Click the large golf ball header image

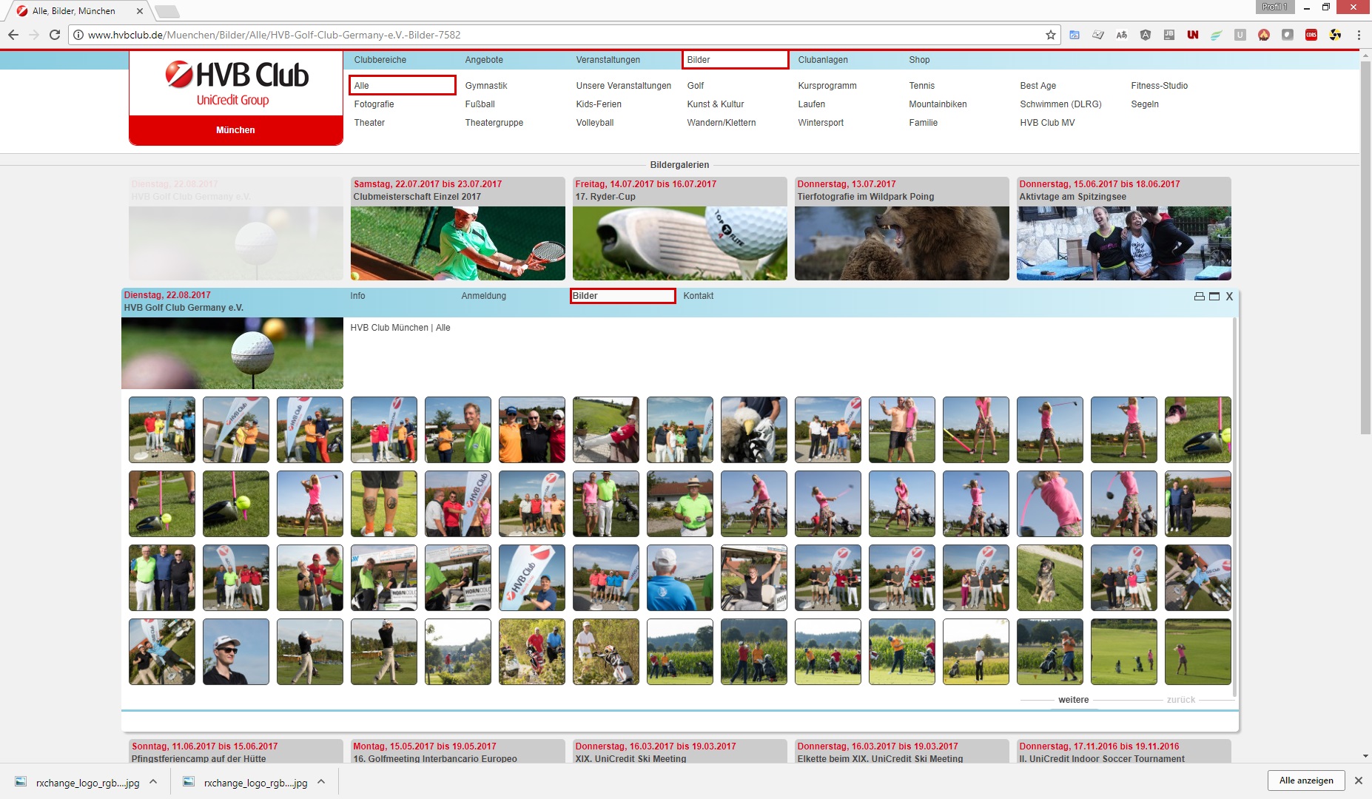[232, 353]
